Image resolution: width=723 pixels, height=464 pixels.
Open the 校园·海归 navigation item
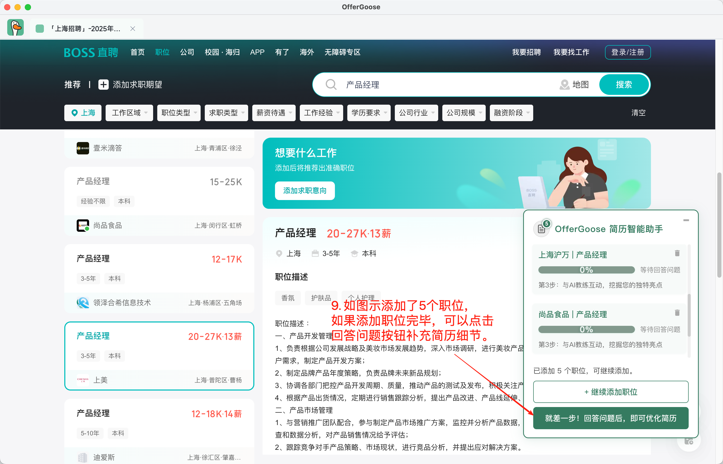tap(222, 52)
